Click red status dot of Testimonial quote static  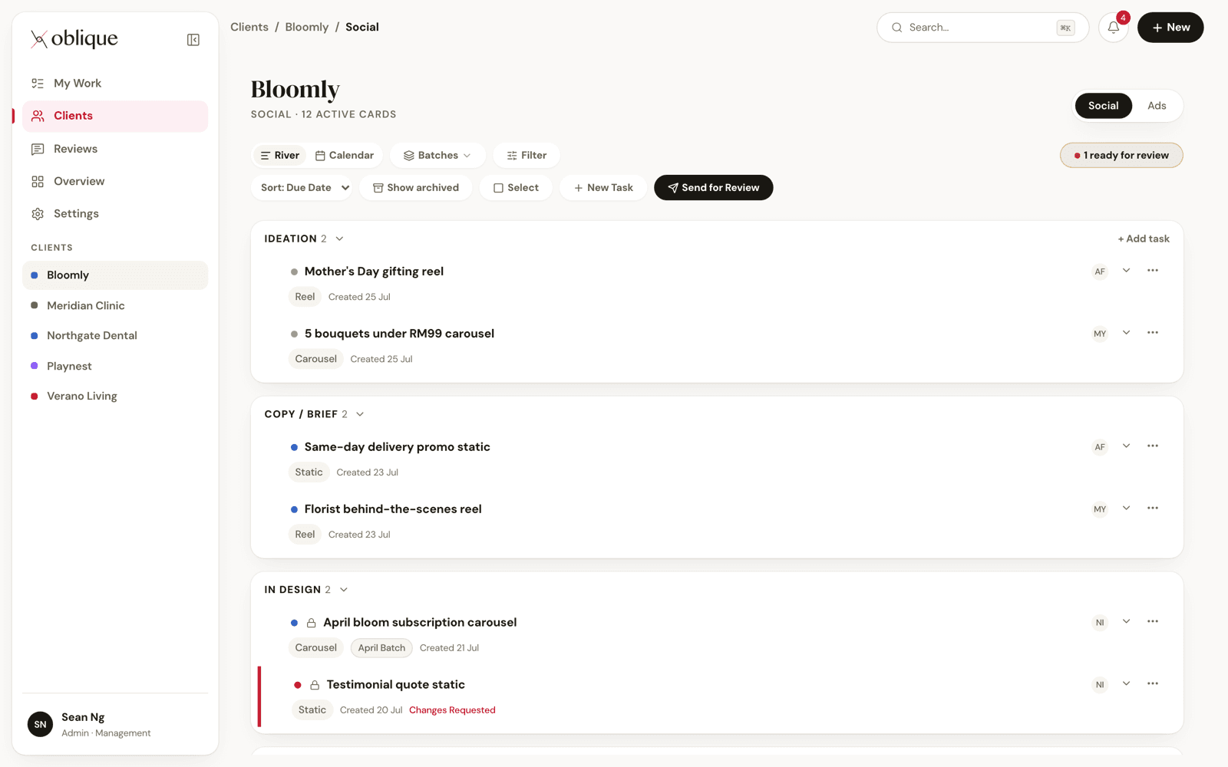point(298,685)
